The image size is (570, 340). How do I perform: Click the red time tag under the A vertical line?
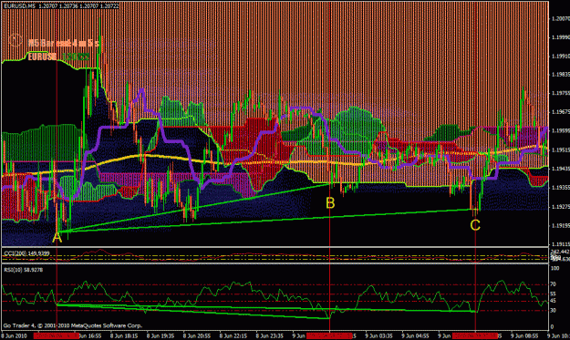(x=57, y=336)
